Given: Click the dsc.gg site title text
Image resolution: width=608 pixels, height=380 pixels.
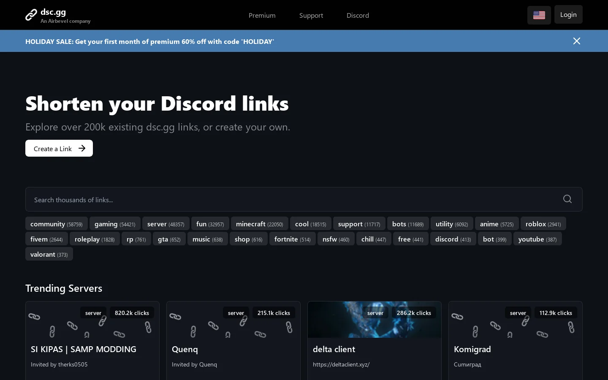Looking at the screenshot, I should coord(53,12).
